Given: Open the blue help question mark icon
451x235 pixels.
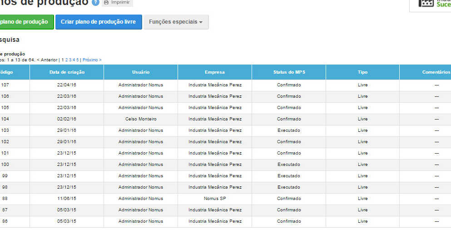Looking at the screenshot, I should point(95,2).
